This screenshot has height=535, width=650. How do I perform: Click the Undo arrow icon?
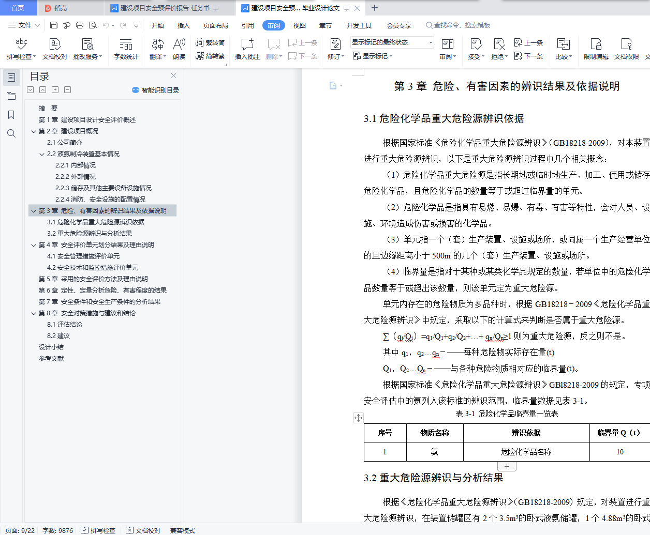pyautogui.click(x=106, y=25)
